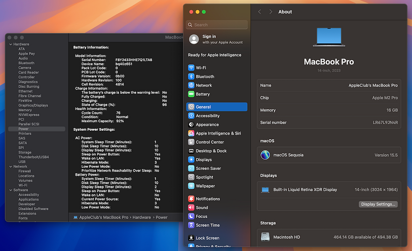This screenshot has height=251, width=412.
Task: Click the Displays sun icon
Action: 191,159
